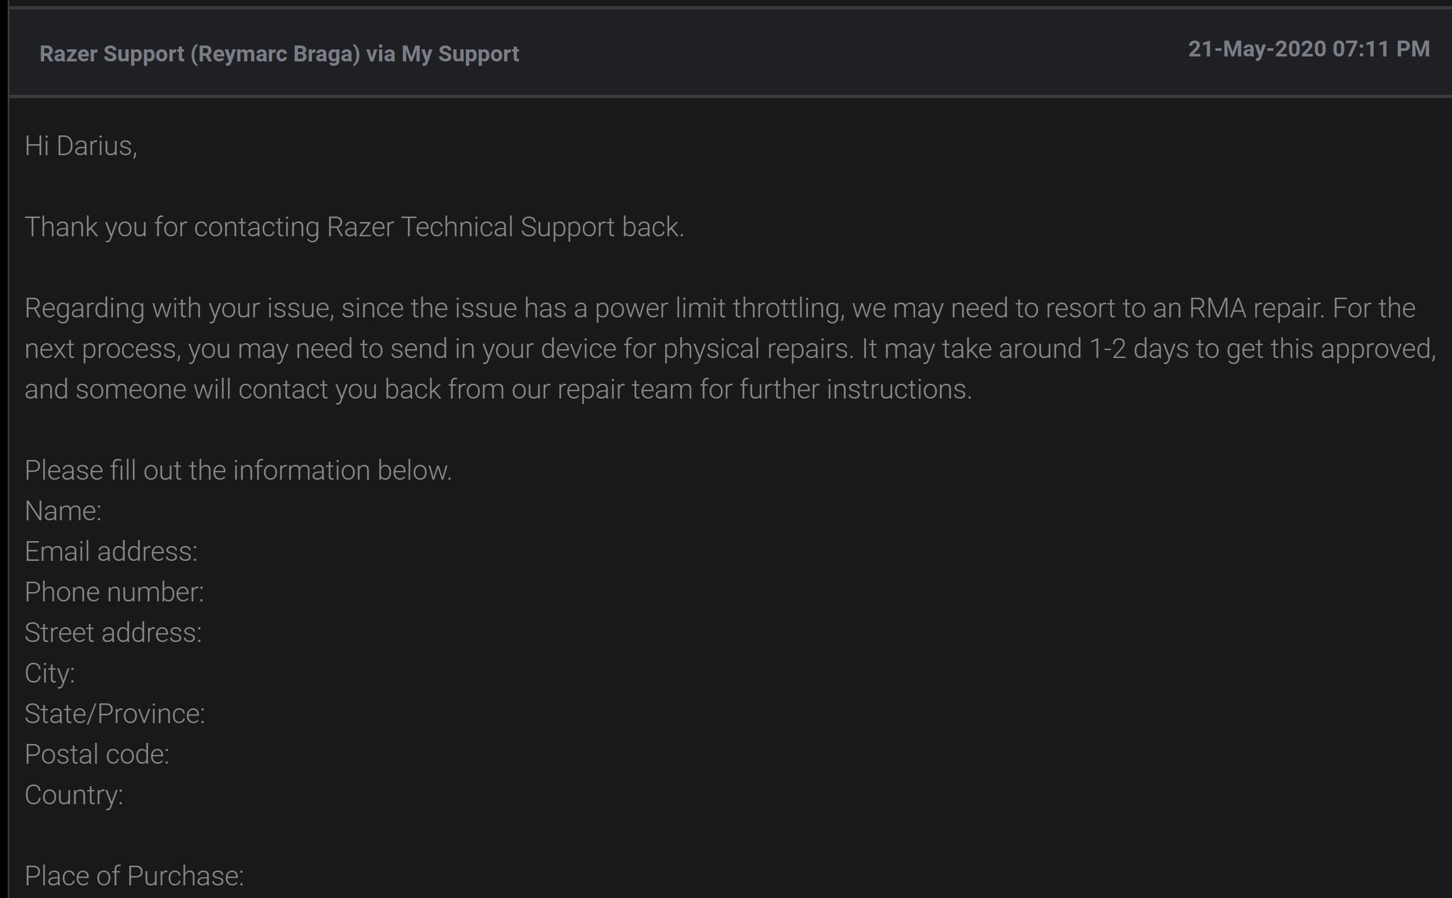This screenshot has width=1452, height=898.
Task: Click the Name: field label
Action: click(63, 511)
